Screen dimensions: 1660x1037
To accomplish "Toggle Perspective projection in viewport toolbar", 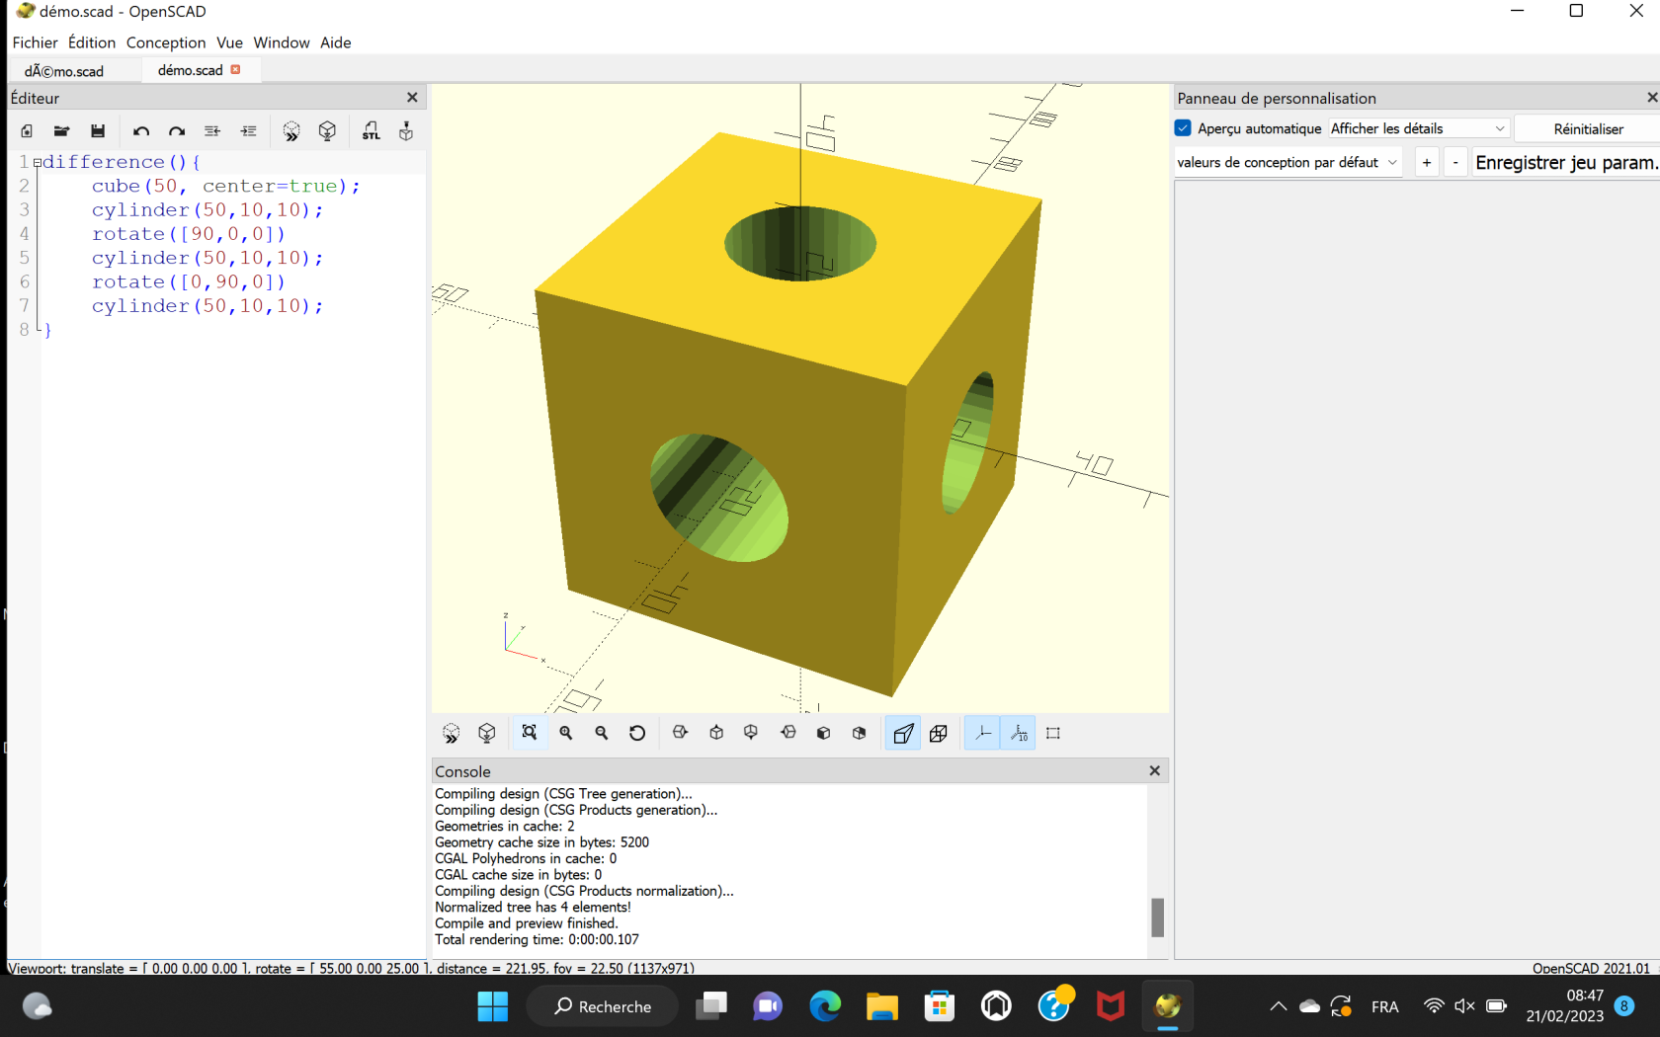I will pos(903,733).
